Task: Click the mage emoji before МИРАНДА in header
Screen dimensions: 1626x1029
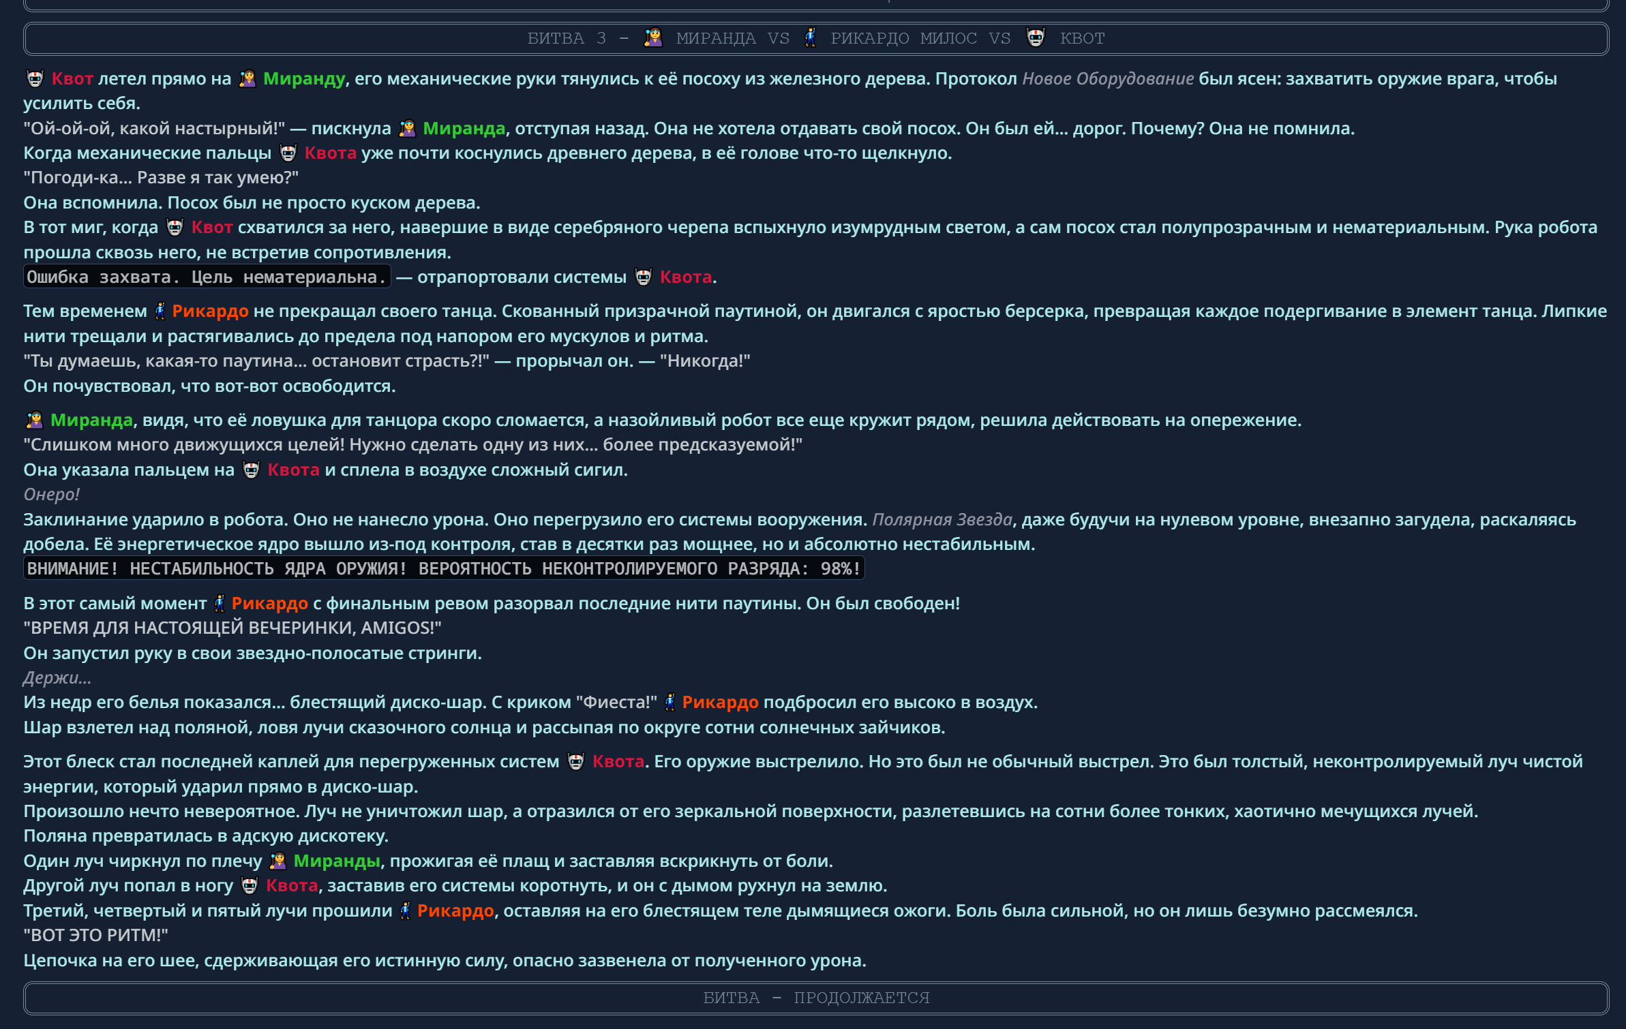Action: (652, 38)
